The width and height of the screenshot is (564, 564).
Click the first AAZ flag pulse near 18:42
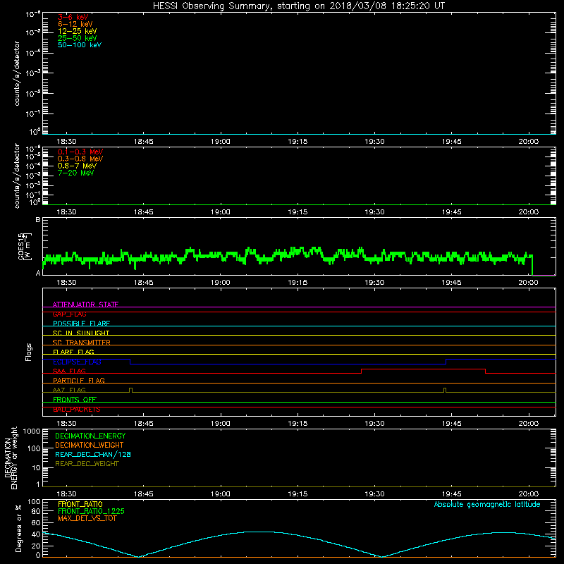click(x=131, y=390)
